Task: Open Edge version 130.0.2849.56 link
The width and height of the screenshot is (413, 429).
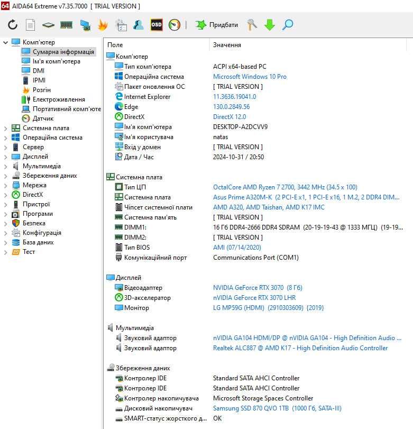Action: (232, 107)
